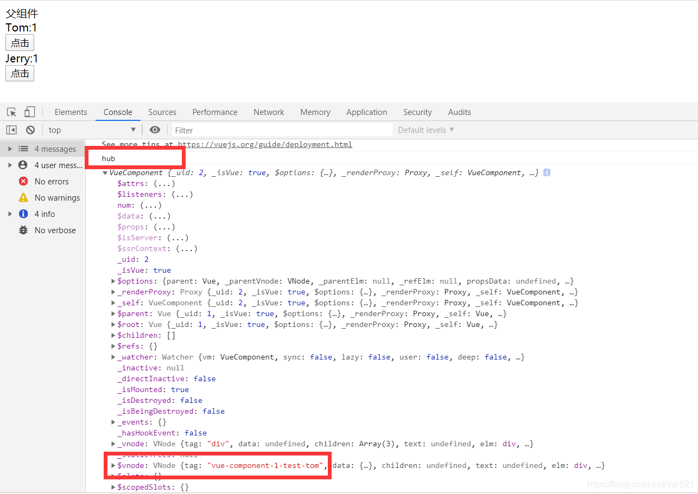Collapse the VueComponent object tree

[x=105, y=172]
